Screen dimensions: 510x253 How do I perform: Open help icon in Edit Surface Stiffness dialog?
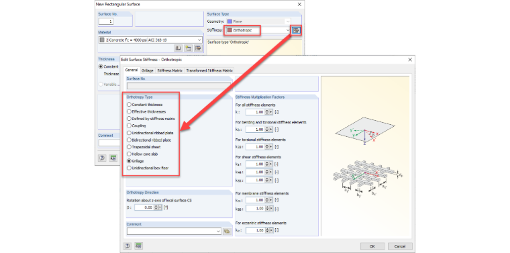[127, 246]
